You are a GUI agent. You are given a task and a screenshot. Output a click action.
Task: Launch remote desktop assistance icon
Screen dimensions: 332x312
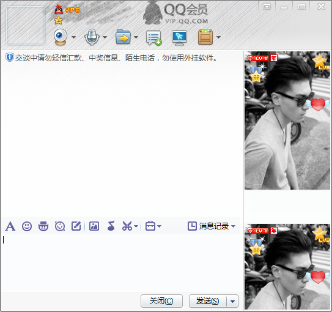tap(179, 37)
